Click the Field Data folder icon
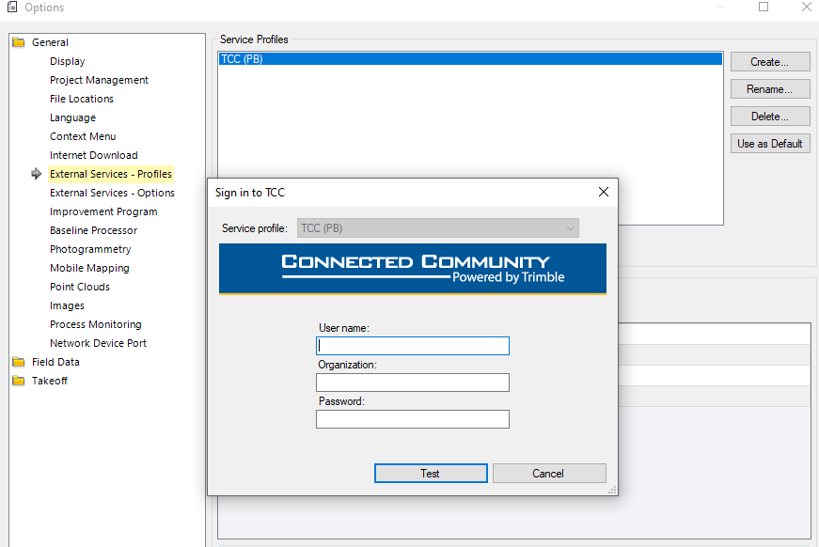This screenshot has height=547, width=819. pos(18,362)
